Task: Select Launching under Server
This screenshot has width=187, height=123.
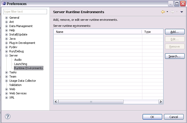Action: pyautogui.click(x=21, y=64)
